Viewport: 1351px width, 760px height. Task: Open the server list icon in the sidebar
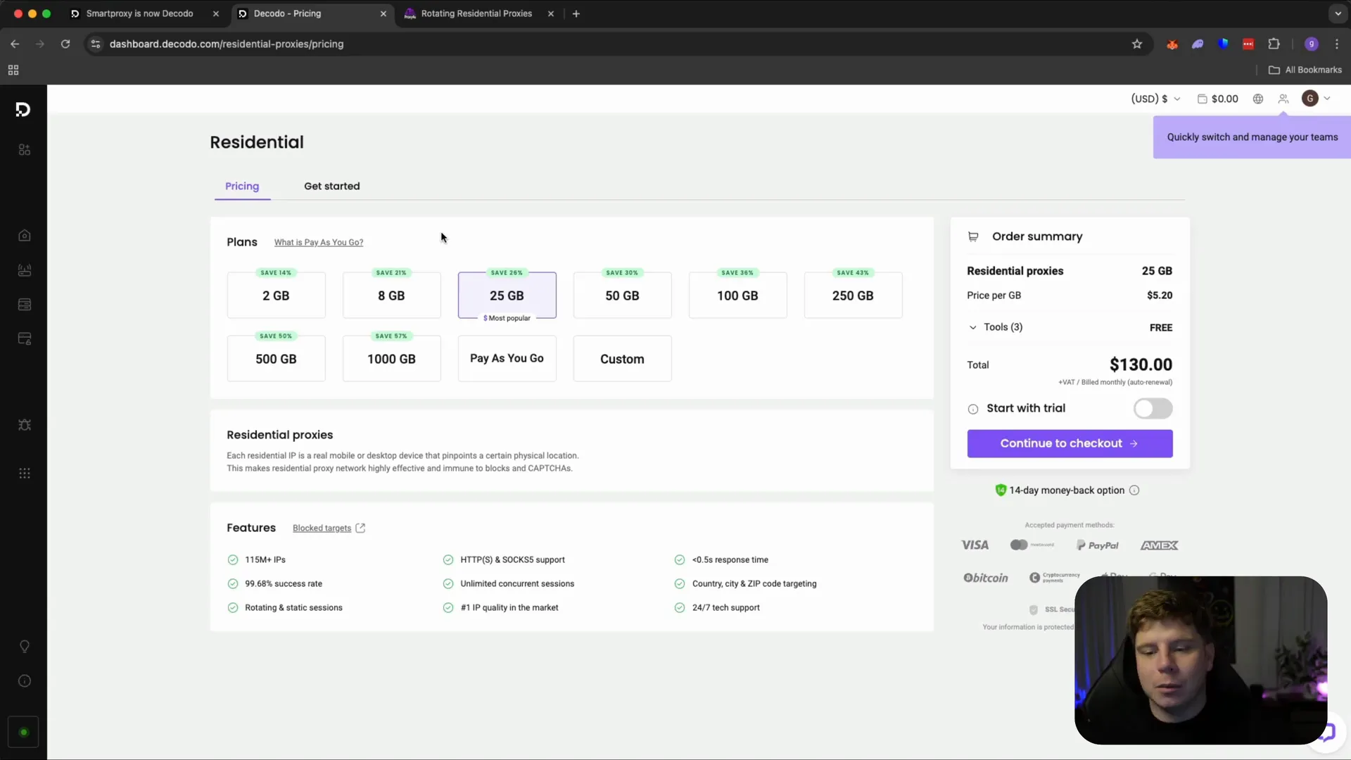[x=25, y=305]
